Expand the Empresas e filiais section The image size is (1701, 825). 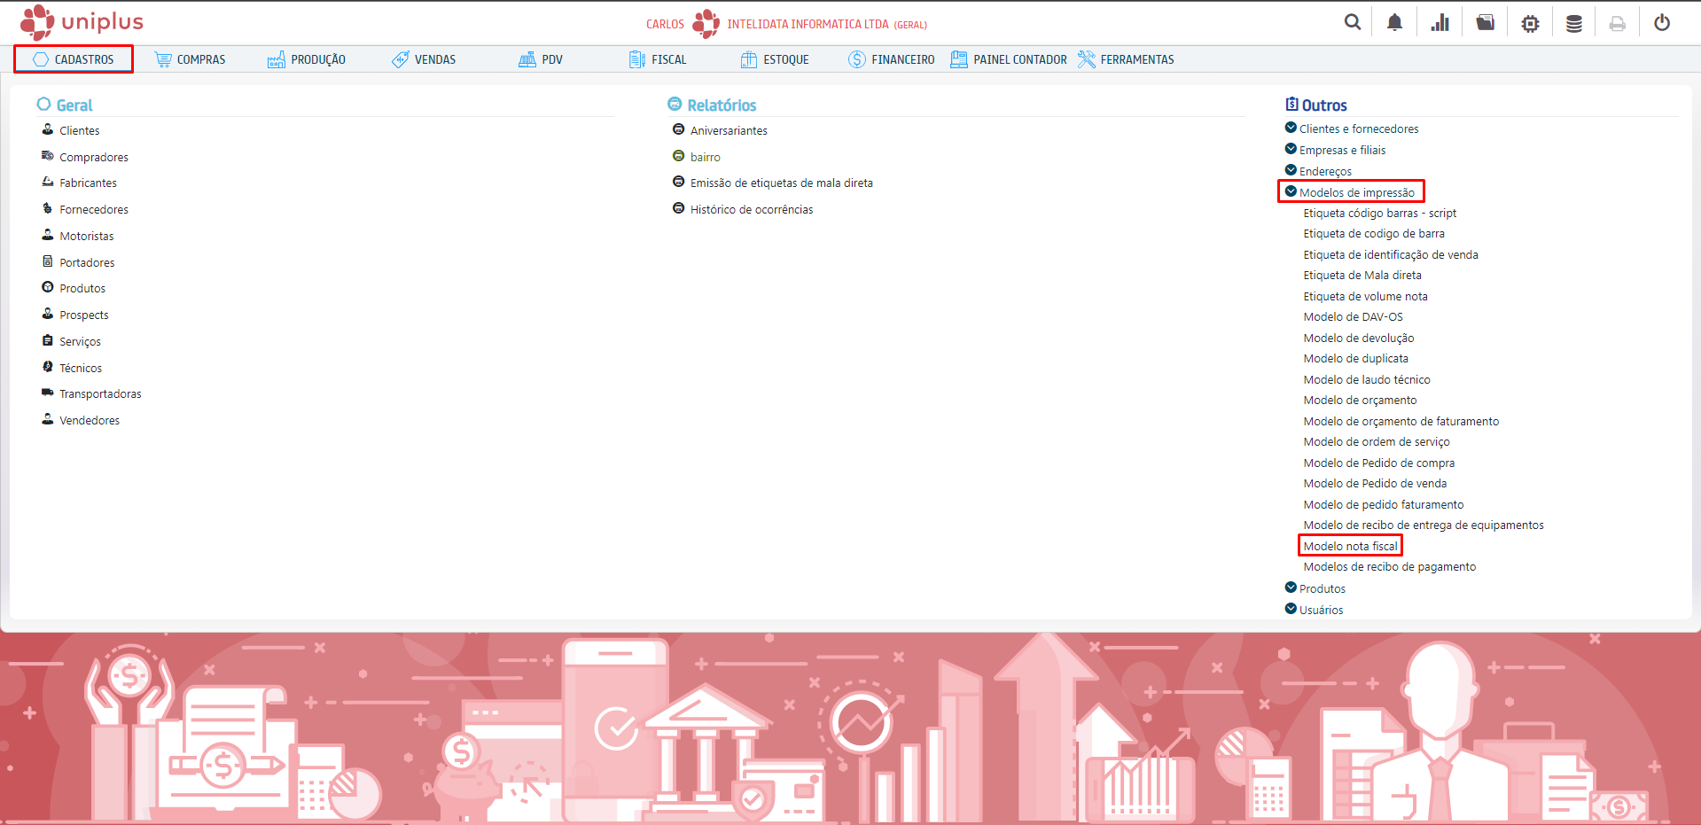click(x=1341, y=150)
